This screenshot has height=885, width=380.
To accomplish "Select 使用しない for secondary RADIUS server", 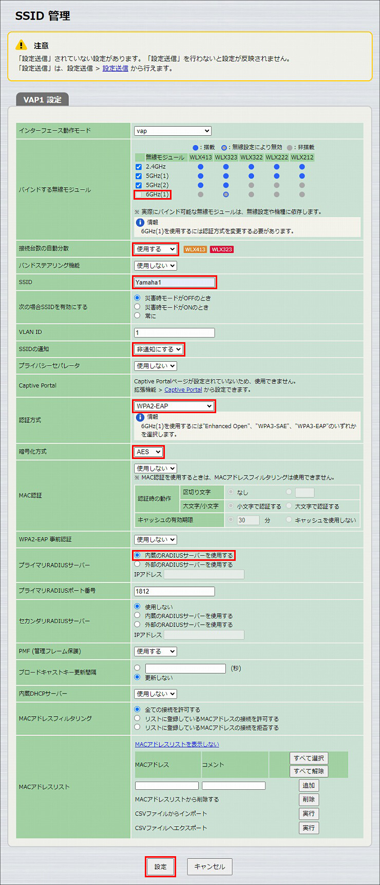I will click(x=137, y=607).
